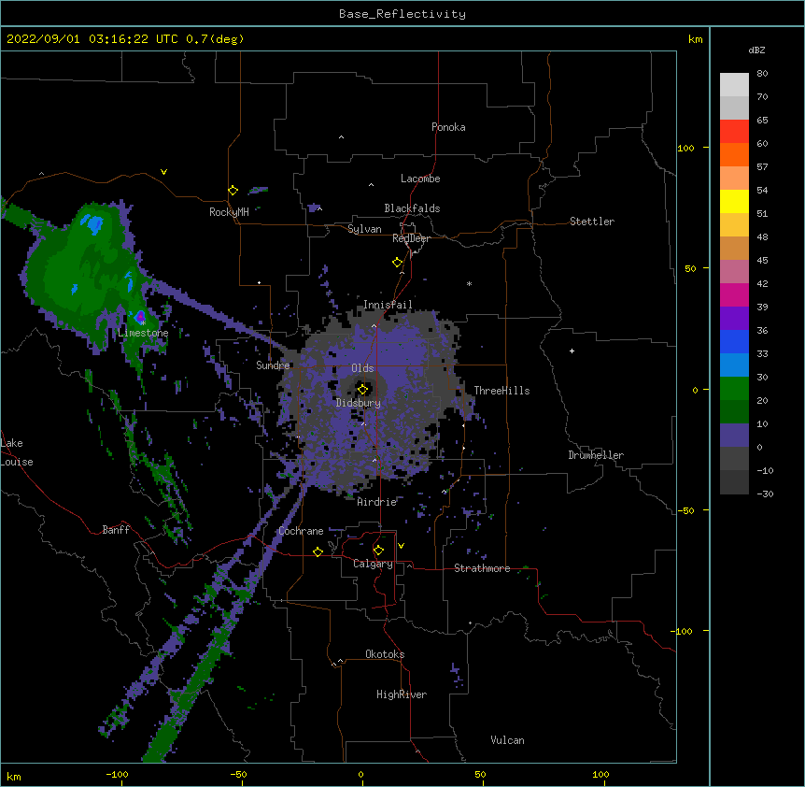This screenshot has height=787, width=805.
Task: Click the dBZ legend heading
Action: coord(756,50)
